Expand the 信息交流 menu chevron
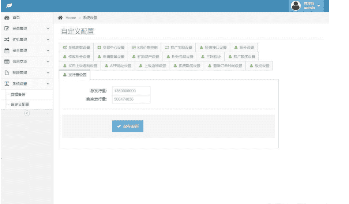 pyautogui.click(x=48, y=61)
